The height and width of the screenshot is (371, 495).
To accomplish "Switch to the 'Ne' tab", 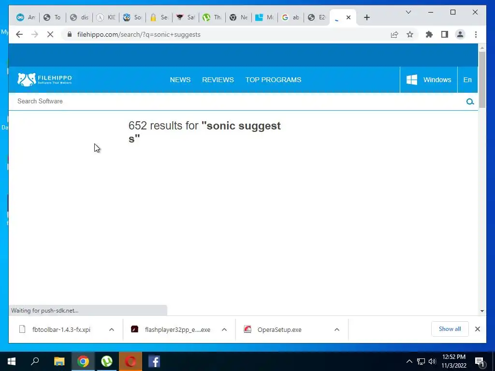I will [238, 17].
